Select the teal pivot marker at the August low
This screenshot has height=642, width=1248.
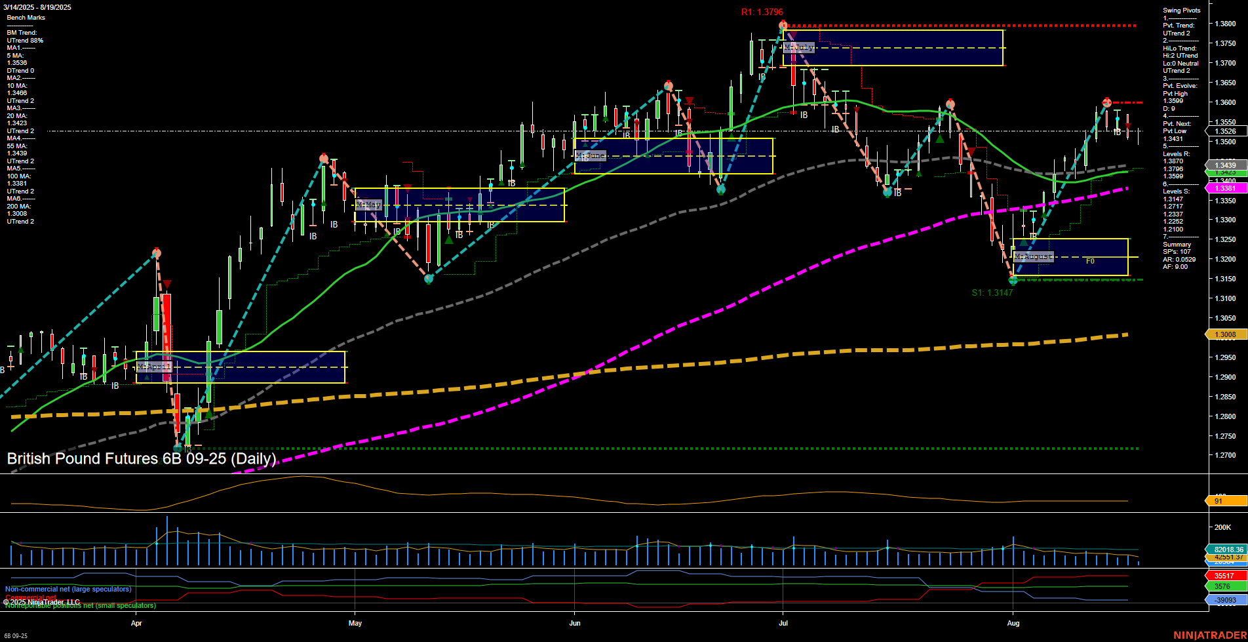[x=1013, y=280]
